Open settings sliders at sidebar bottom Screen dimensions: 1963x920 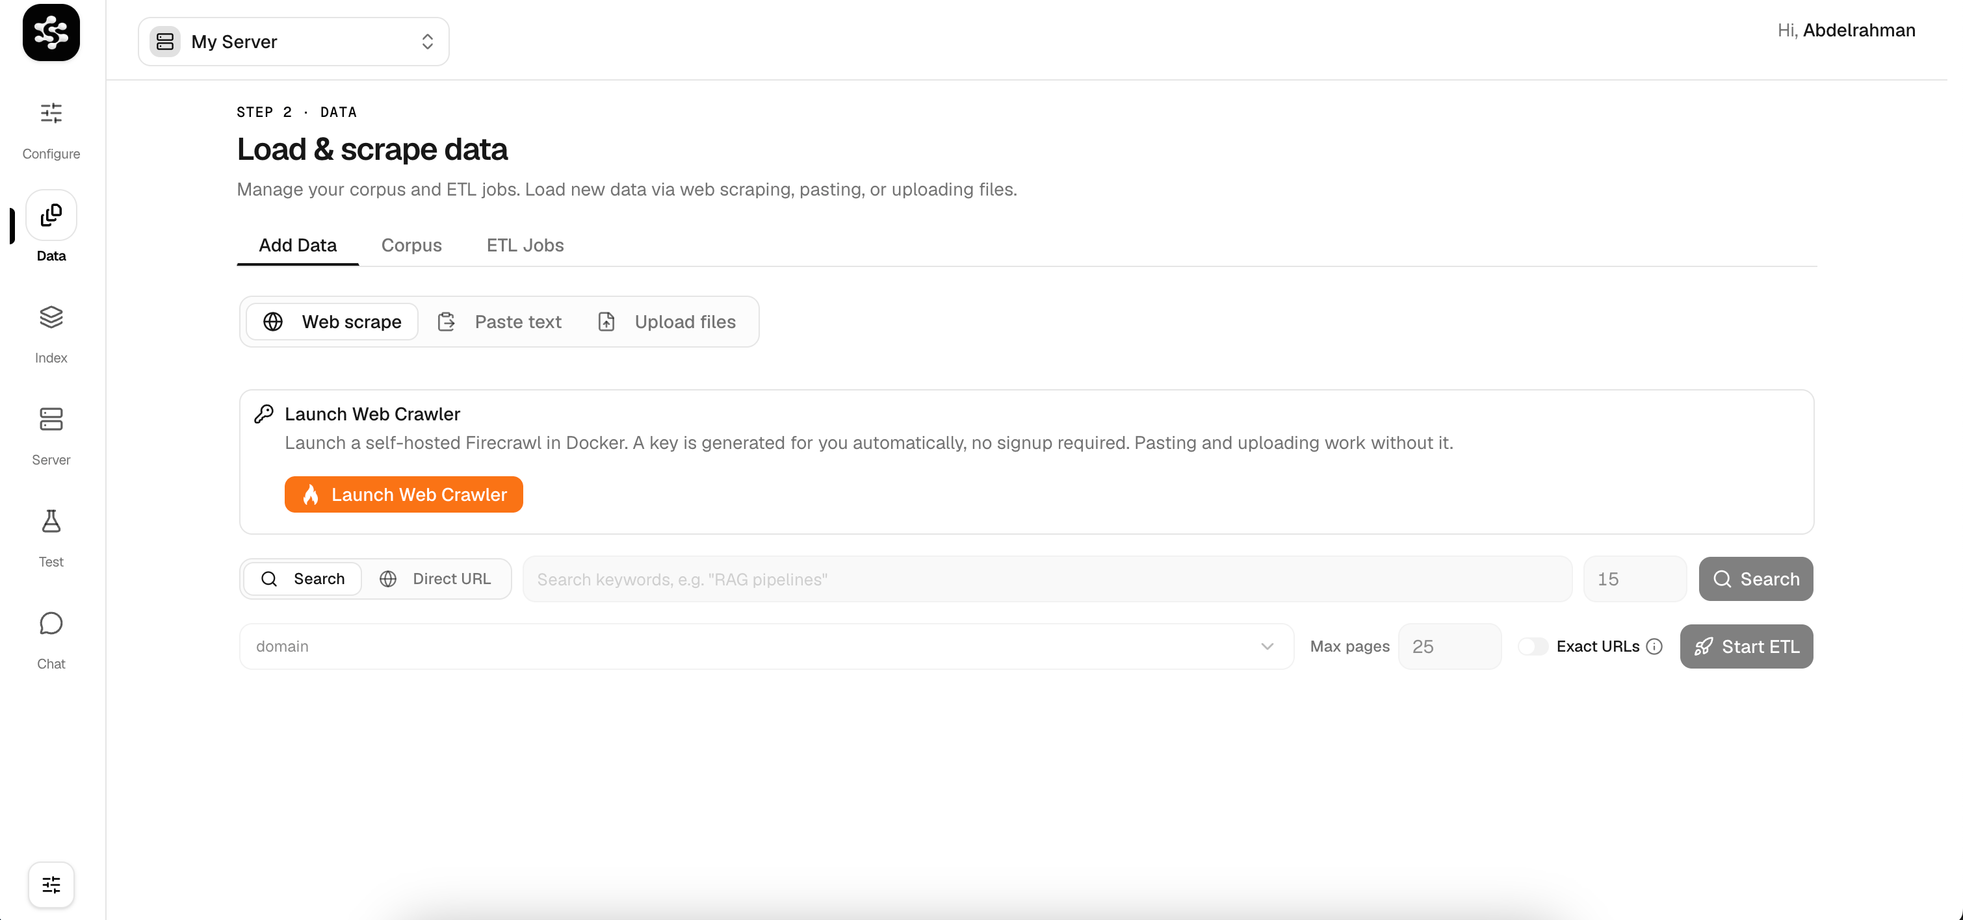pyautogui.click(x=51, y=884)
